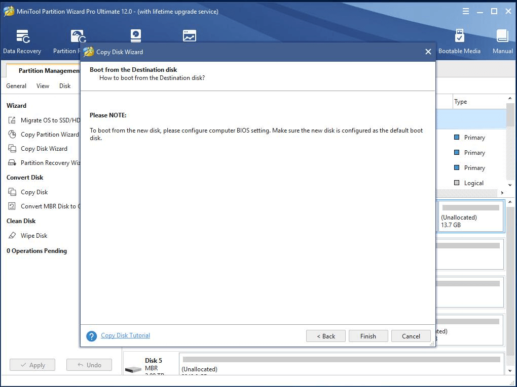Open the Disk Benchmark toolbar icon
The image size is (517, 387).
(x=136, y=35)
